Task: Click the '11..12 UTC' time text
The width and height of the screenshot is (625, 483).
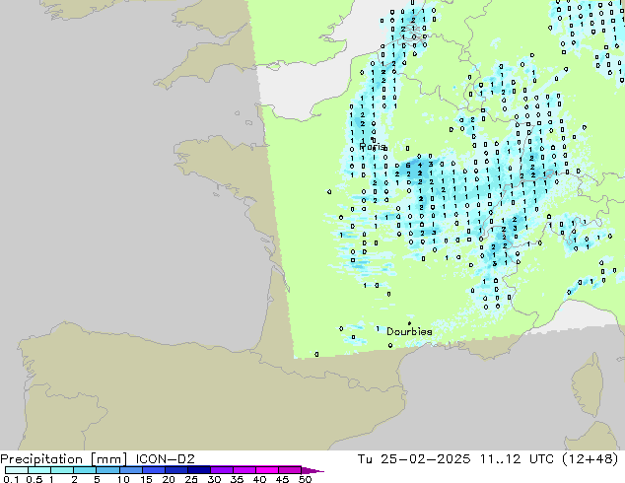Action: click(517, 459)
